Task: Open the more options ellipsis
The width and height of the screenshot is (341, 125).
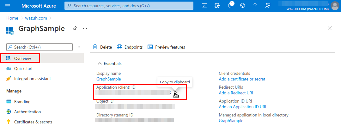Action: pos(85,28)
